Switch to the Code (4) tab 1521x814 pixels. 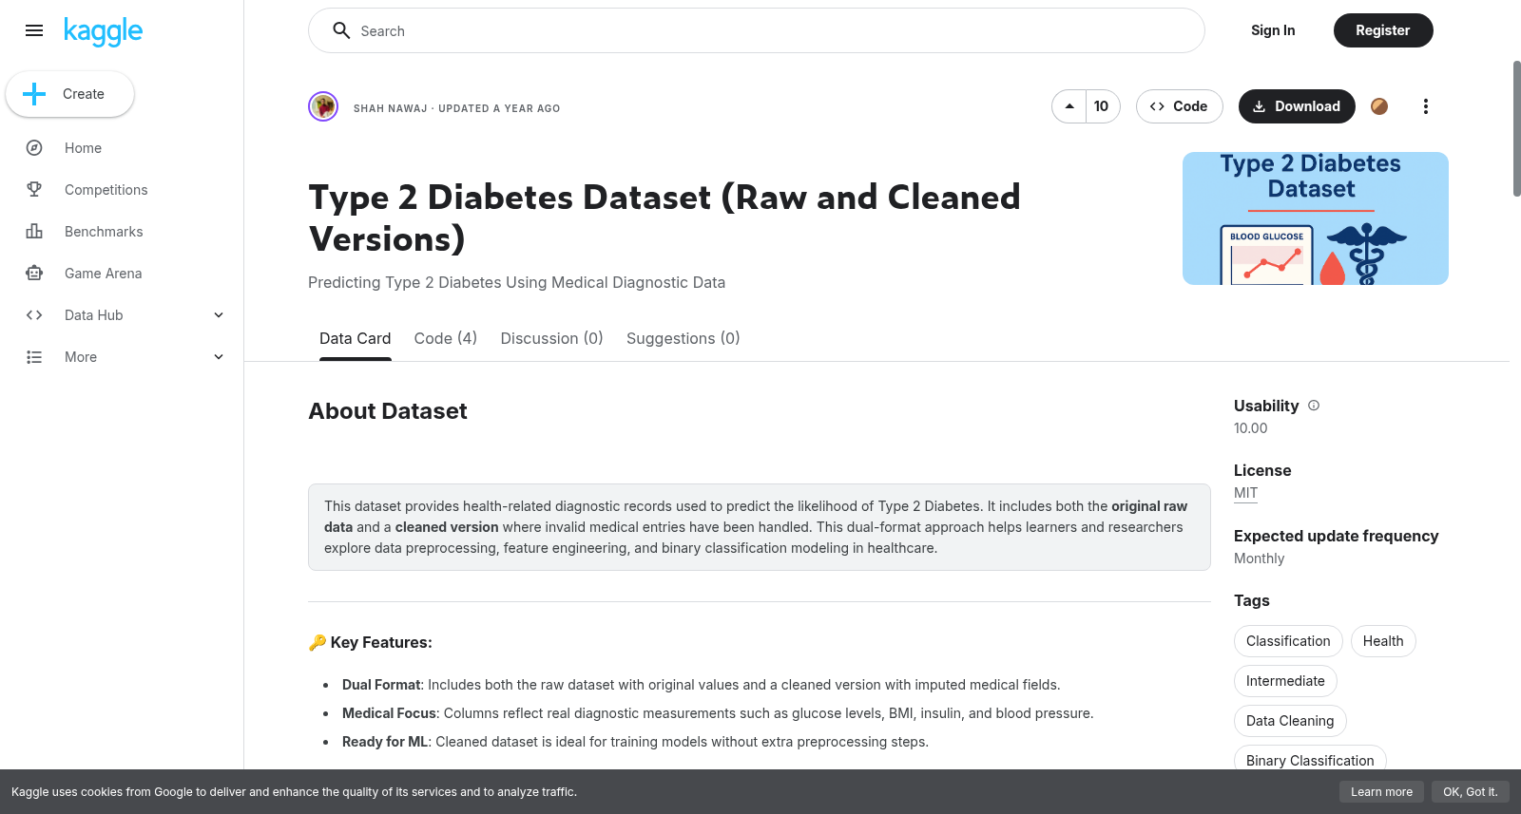pyautogui.click(x=445, y=338)
